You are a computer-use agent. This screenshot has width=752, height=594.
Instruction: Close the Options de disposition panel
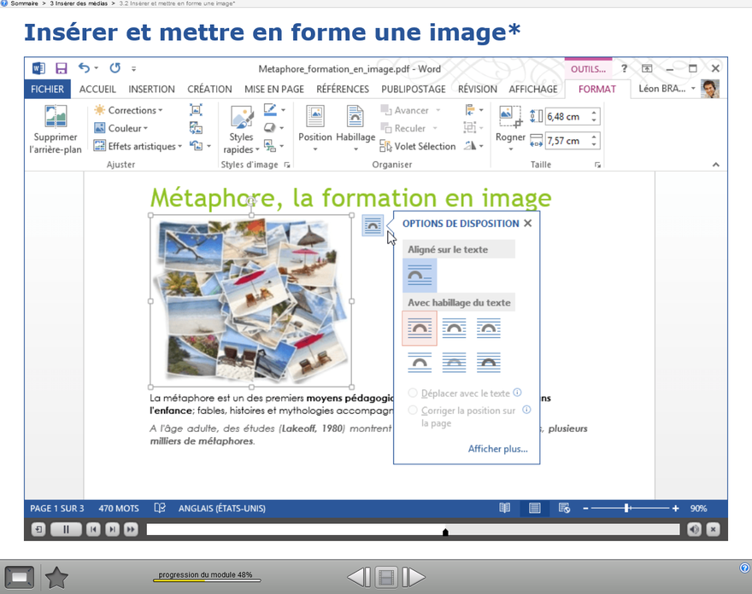coord(527,224)
